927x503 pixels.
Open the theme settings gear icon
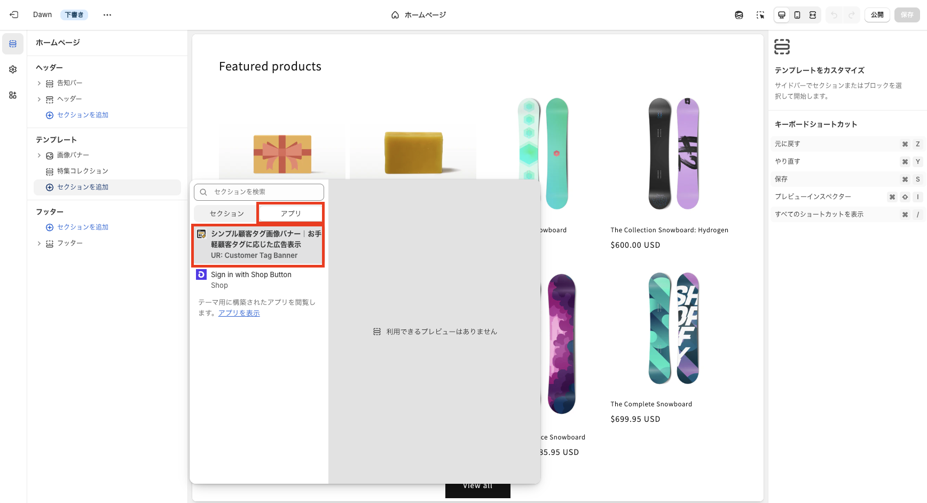pyautogui.click(x=12, y=69)
